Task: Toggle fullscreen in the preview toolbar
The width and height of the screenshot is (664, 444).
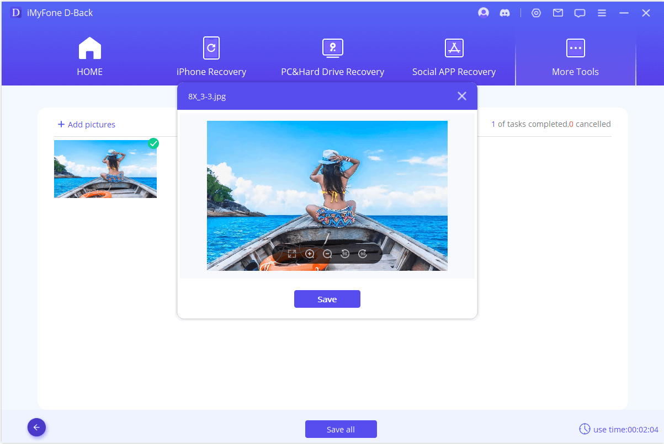Action: click(x=292, y=254)
